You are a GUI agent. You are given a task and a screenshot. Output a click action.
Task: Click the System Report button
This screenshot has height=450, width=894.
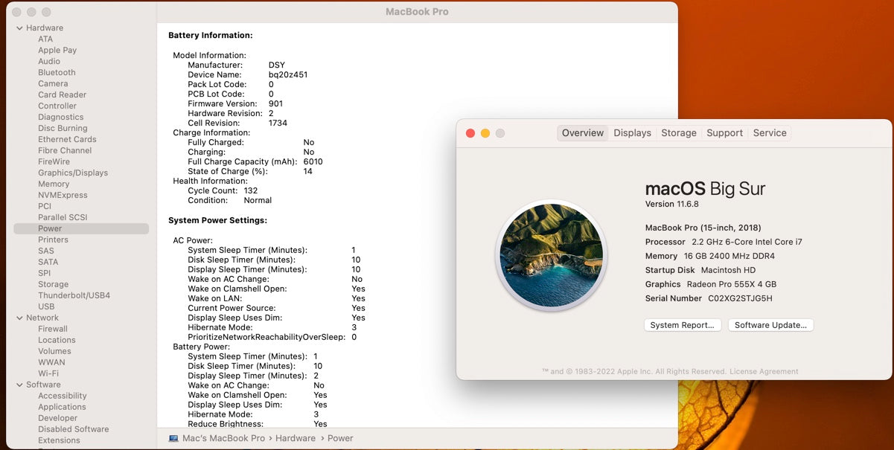(682, 325)
